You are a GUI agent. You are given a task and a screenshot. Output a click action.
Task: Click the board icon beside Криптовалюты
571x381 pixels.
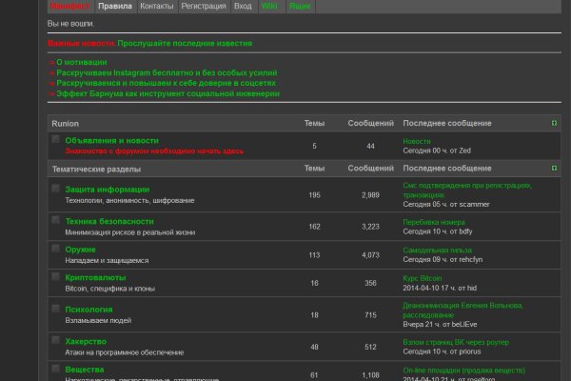[x=55, y=277]
